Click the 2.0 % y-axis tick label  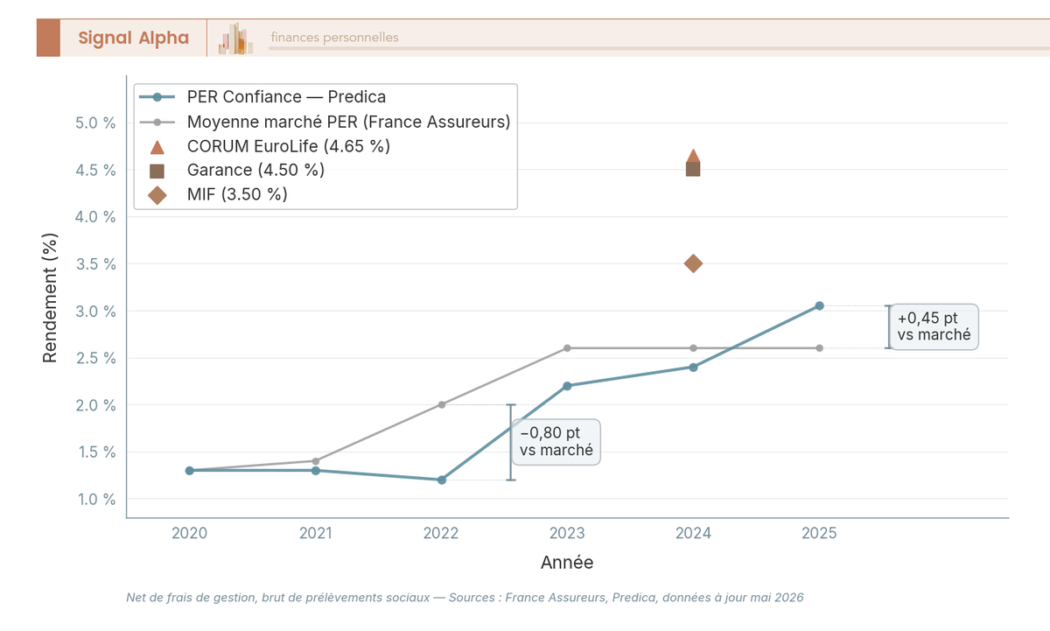tap(95, 405)
